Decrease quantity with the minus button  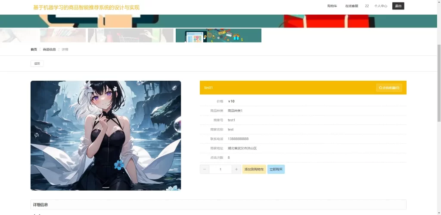pos(205,170)
